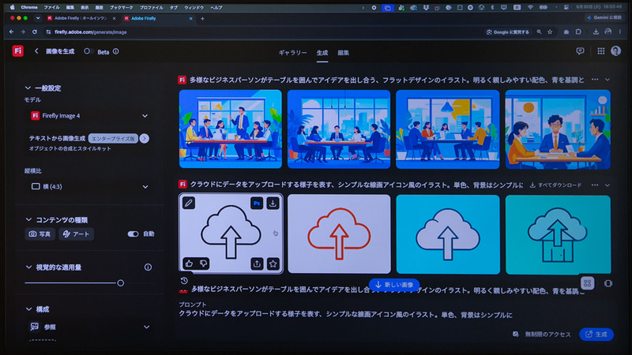Select 写真 content type

(40, 234)
